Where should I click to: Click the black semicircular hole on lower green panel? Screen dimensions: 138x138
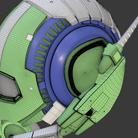pyautogui.click(x=89, y=112)
